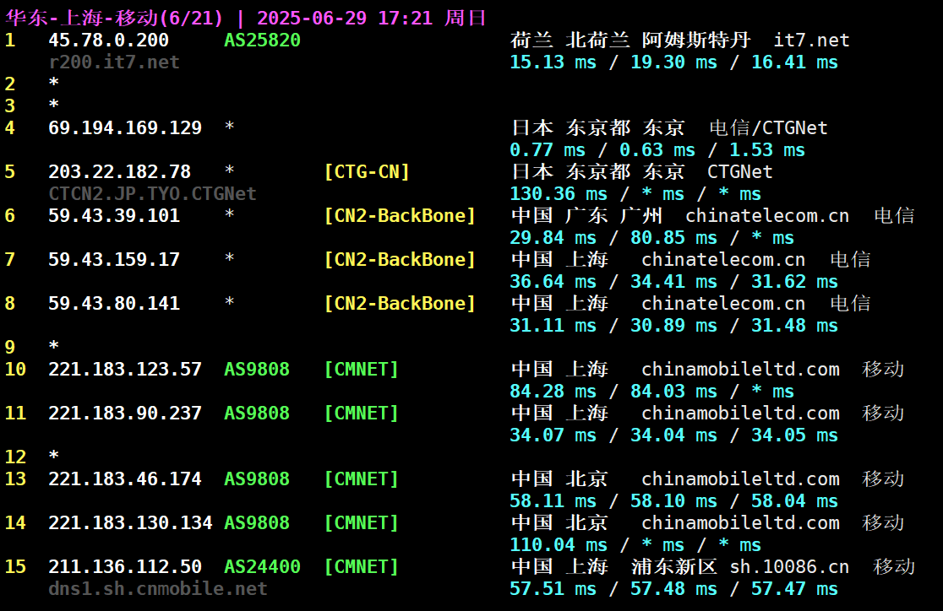This screenshot has height=611, width=943.
Task: Click [CN2-BackBone] tag in hop 8
Action: (x=400, y=304)
